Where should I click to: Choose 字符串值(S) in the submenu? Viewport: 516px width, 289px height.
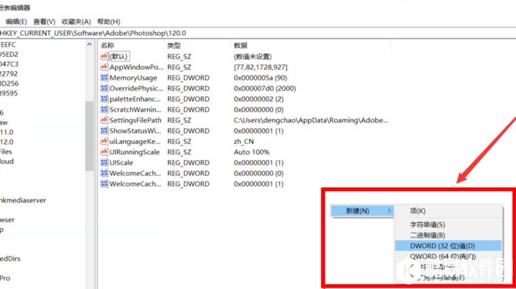427,224
